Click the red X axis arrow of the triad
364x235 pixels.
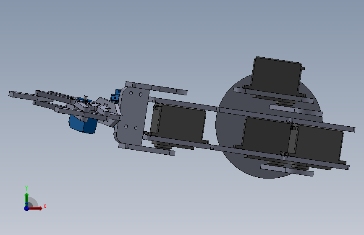[x=35, y=208]
